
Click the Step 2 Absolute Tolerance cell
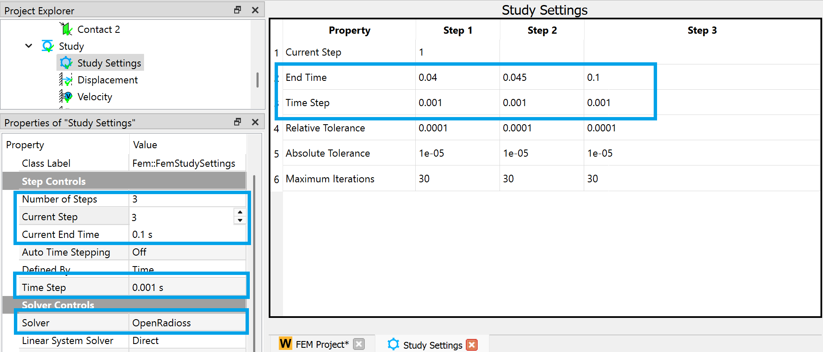point(542,153)
